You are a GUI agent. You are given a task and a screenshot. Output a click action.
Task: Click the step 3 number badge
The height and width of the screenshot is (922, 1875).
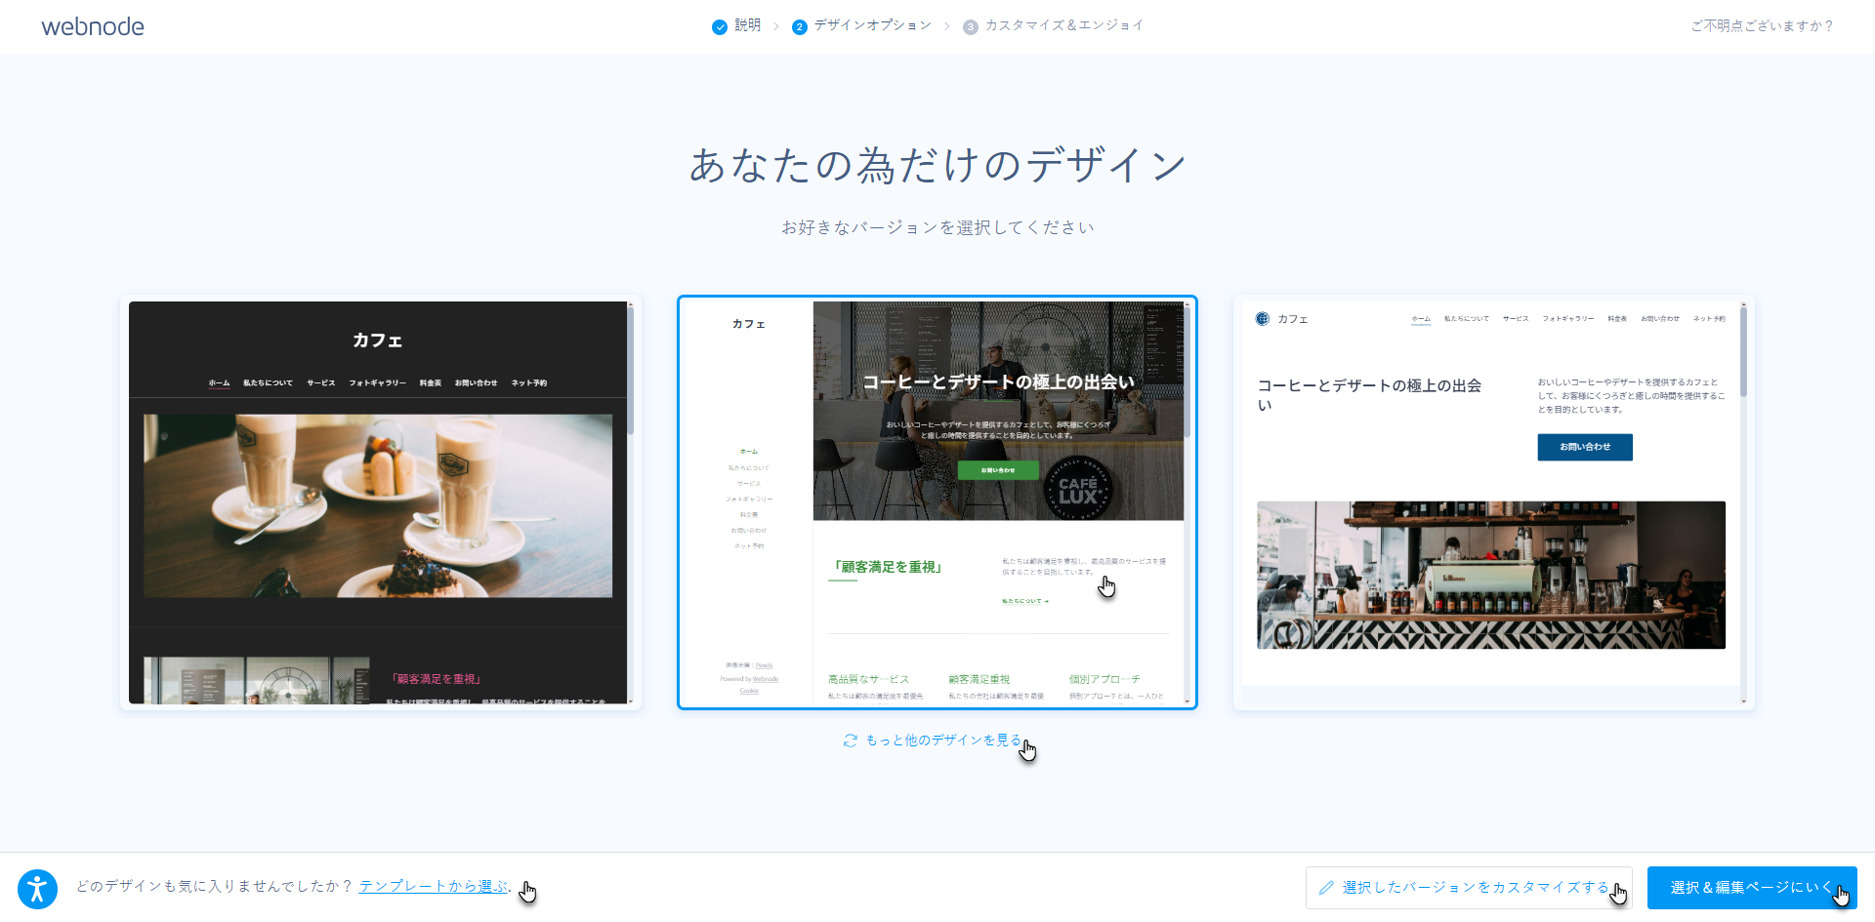coord(971,26)
